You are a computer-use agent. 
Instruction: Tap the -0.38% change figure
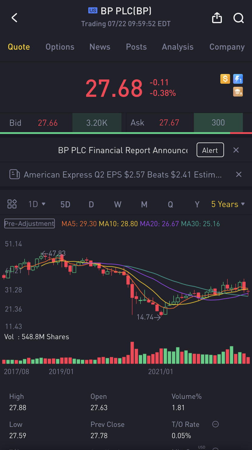pos(163,93)
